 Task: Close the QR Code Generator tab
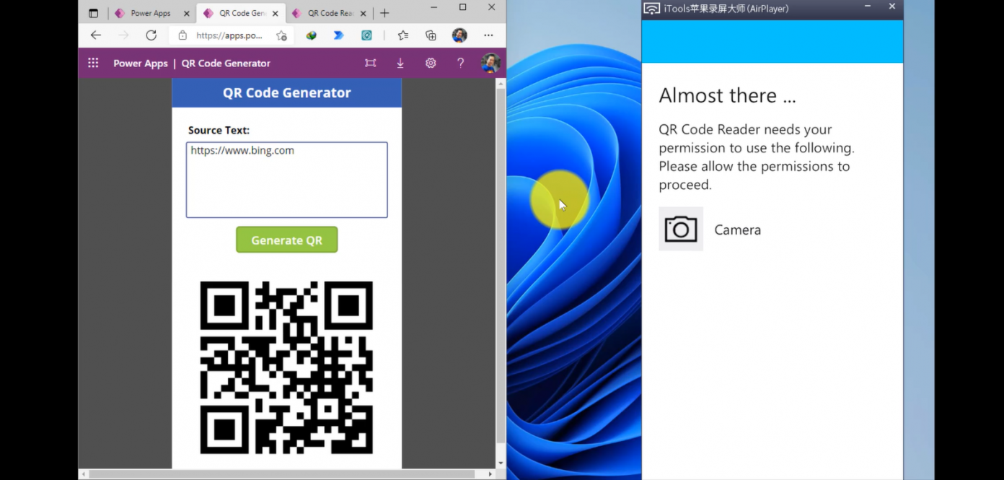click(275, 13)
